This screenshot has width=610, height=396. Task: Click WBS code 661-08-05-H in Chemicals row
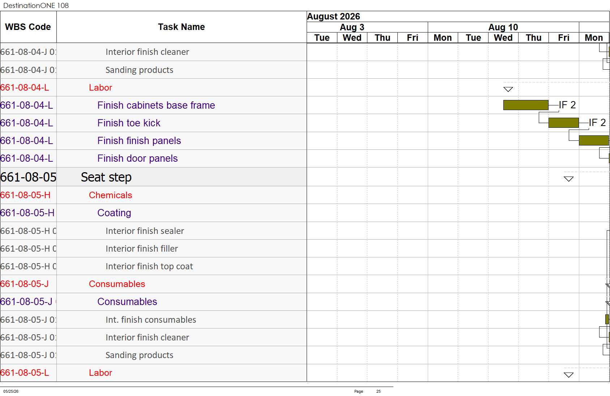pyautogui.click(x=25, y=195)
